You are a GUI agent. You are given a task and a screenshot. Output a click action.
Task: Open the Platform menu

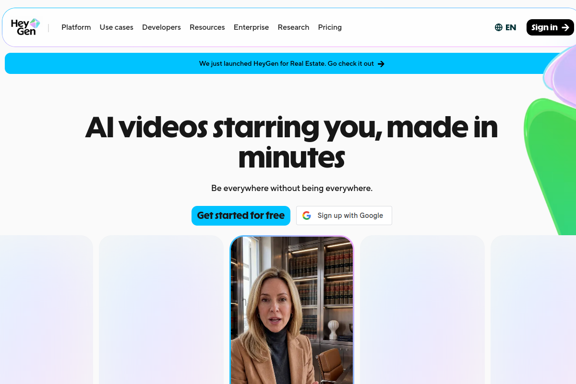[76, 27]
